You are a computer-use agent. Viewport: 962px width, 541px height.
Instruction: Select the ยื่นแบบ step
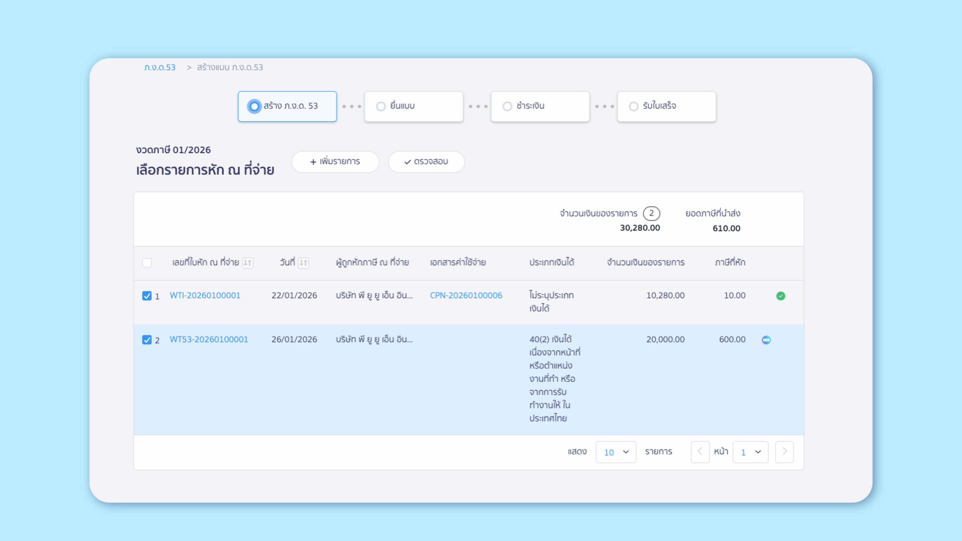[413, 106]
